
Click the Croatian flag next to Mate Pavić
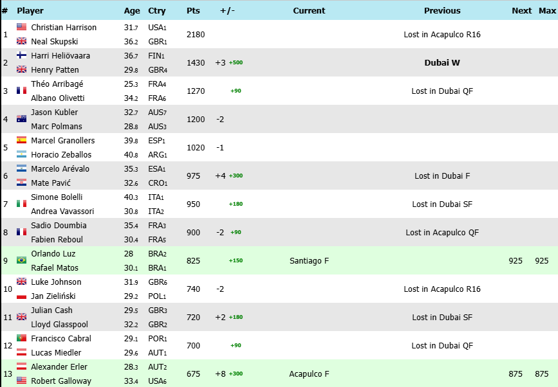[x=21, y=183]
